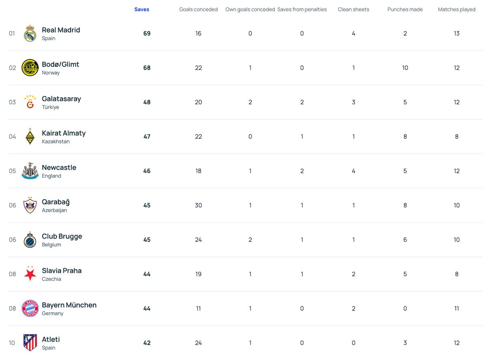Click the Kazakhstan country label
Image resolution: width=487 pixels, height=357 pixels.
[56, 142]
